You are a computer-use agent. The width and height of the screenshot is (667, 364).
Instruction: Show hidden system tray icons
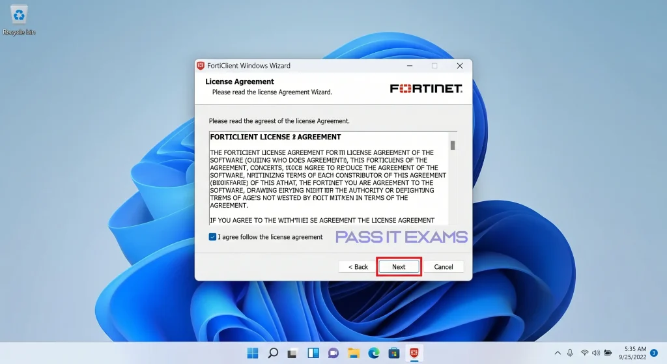coord(558,353)
